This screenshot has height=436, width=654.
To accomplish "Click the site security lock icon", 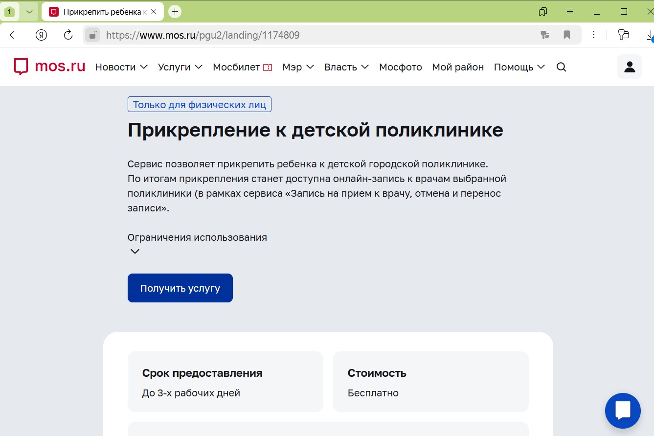I will (92, 35).
